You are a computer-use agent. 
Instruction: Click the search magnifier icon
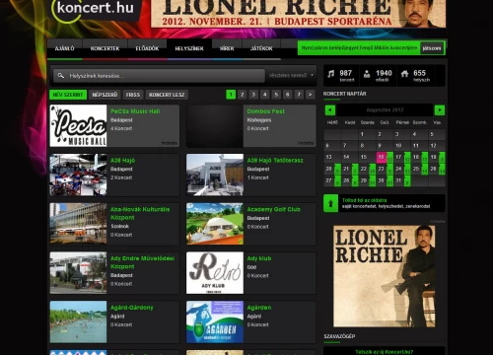pyautogui.click(x=61, y=76)
